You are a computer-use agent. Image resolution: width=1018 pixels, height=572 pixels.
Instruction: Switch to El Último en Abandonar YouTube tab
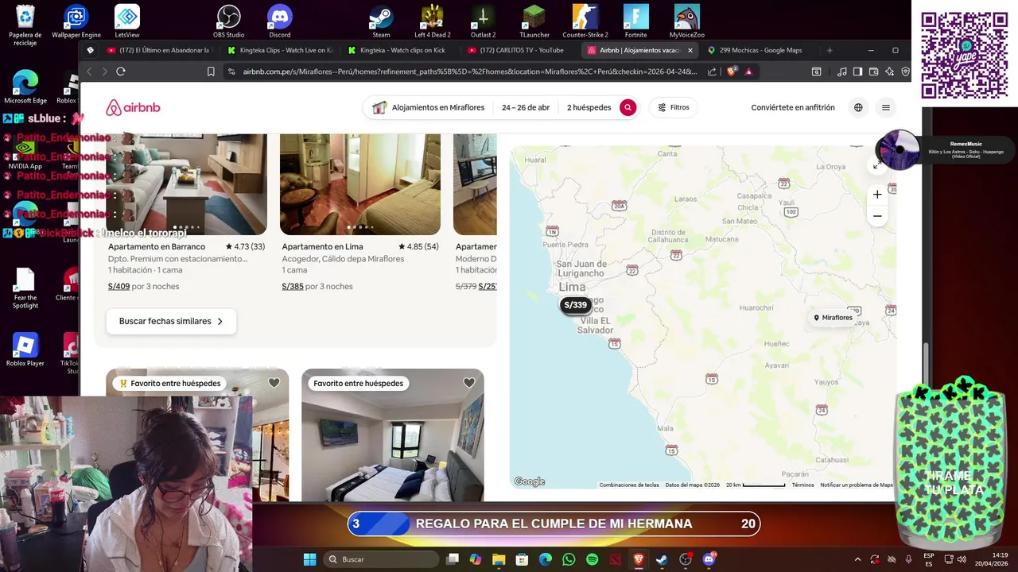pyautogui.click(x=158, y=50)
